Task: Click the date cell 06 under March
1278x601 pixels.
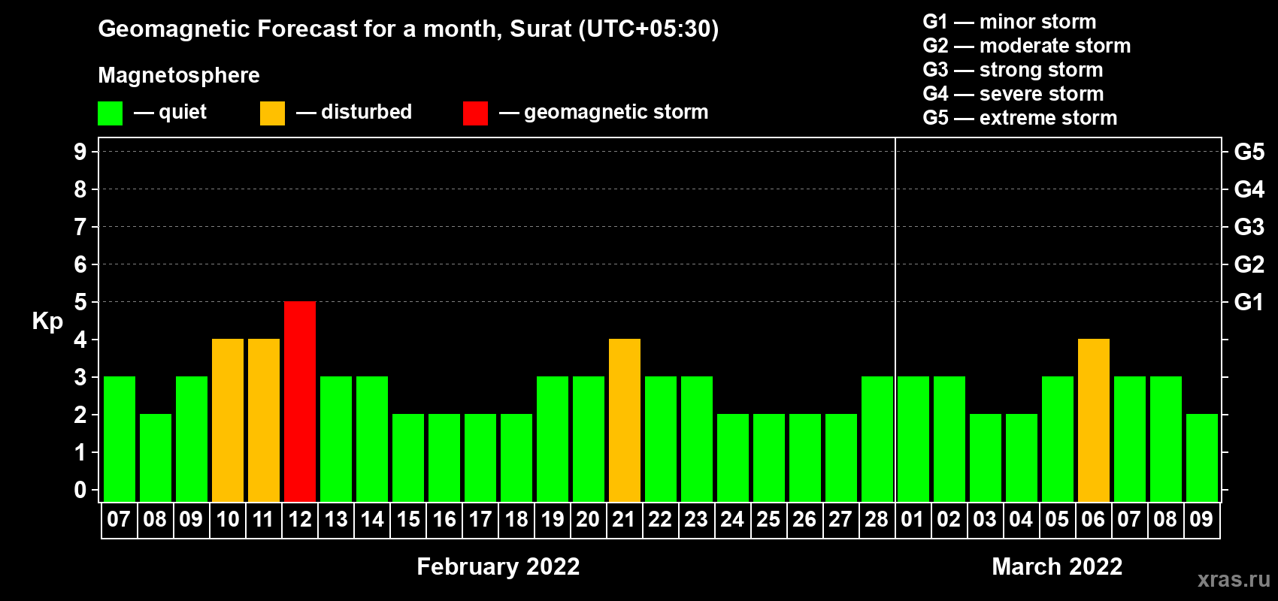Action: point(1094,520)
